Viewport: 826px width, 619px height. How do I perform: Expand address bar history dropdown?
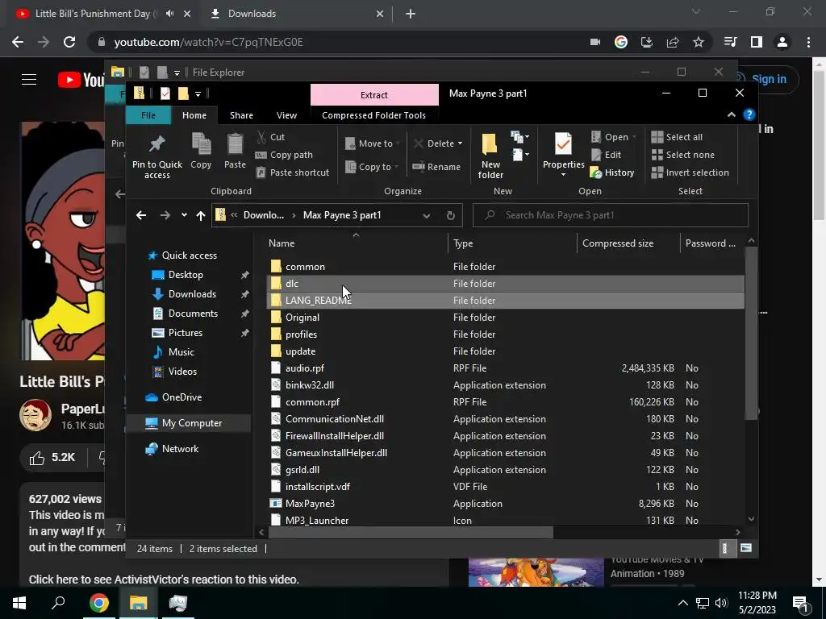point(427,215)
